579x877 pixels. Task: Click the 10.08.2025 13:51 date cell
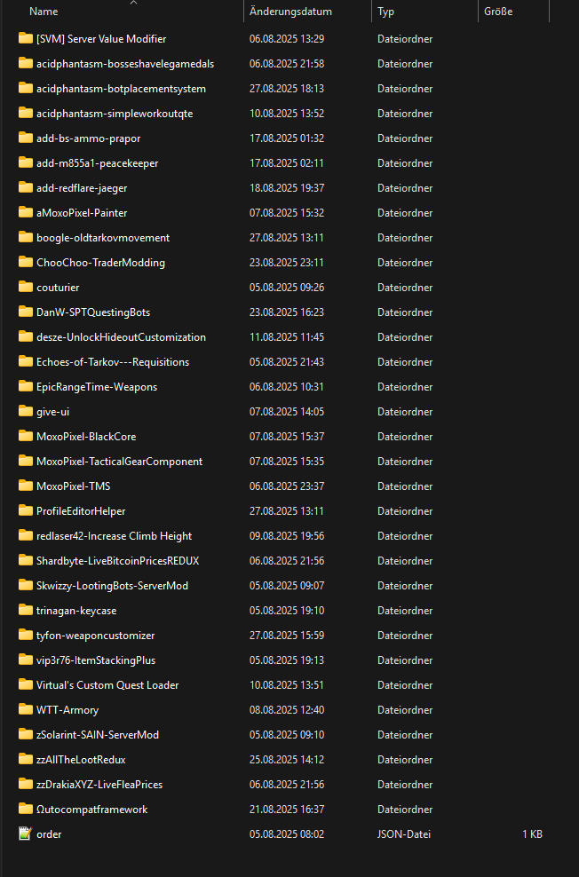coord(287,684)
